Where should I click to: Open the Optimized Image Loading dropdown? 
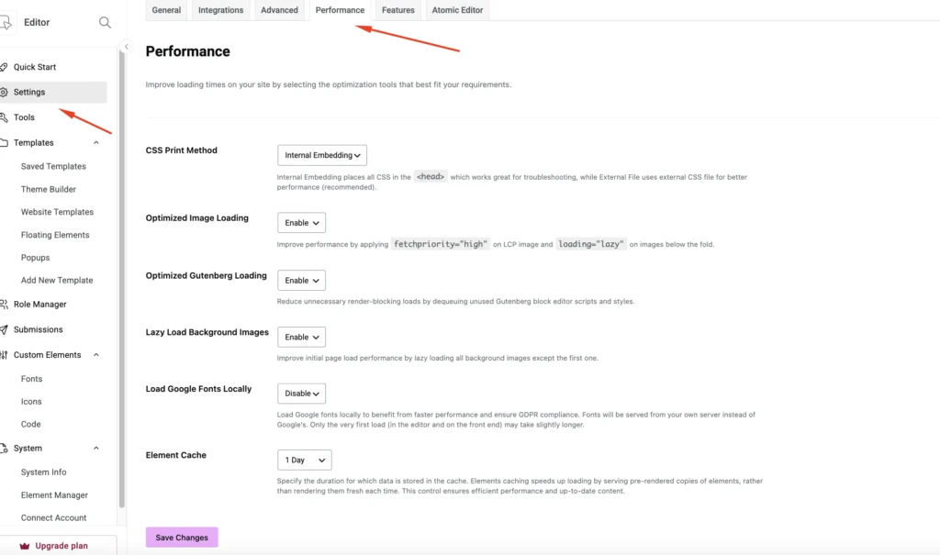click(x=301, y=223)
